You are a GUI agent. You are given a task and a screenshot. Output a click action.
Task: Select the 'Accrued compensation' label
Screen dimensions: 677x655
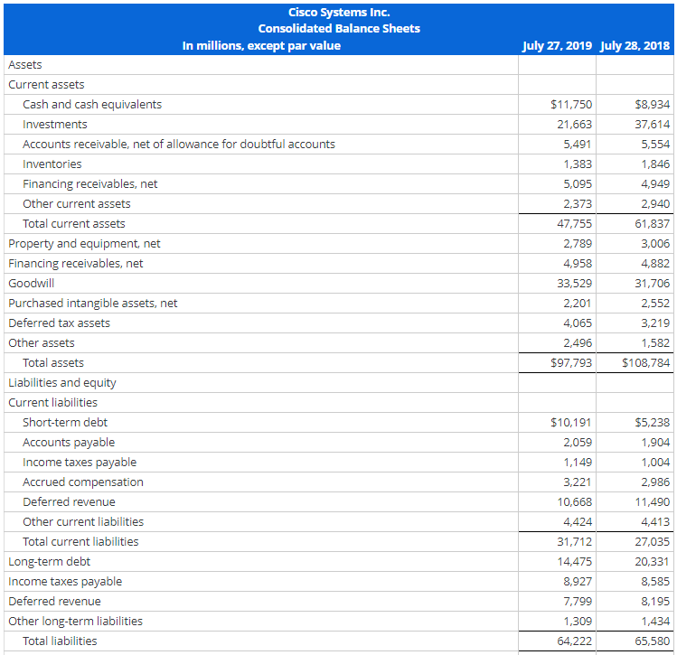[x=83, y=482]
